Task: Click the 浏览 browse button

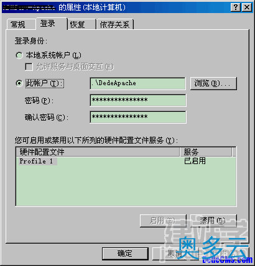Action: (x=213, y=83)
